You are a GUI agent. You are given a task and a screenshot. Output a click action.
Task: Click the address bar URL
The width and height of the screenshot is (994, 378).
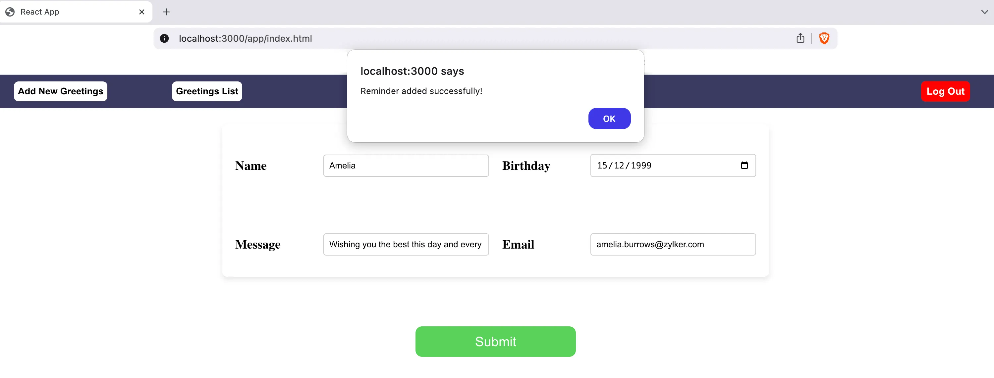pyautogui.click(x=246, y=38)
